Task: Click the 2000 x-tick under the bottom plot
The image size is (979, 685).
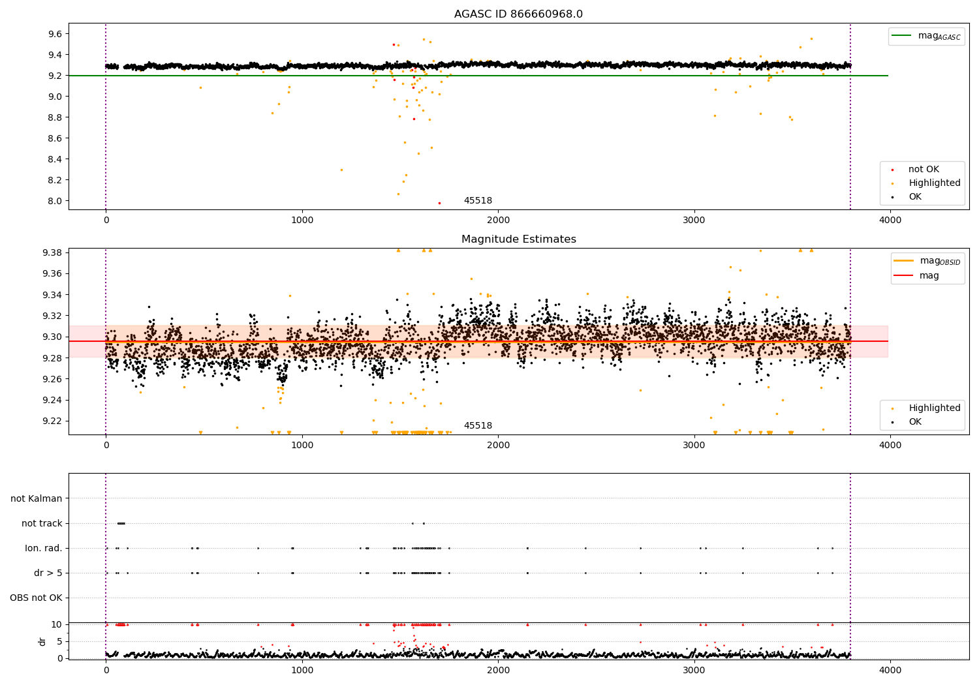Action: coord(499,670)
